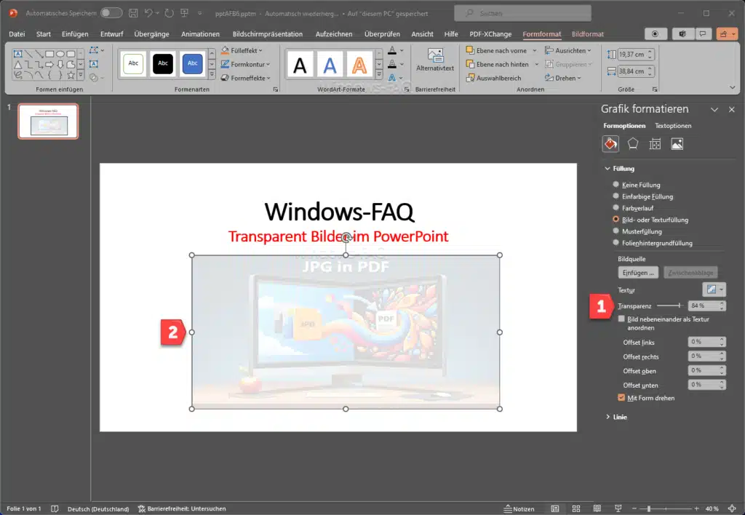Uncheck Mit Form drehen checkbox
The width and height of the screenshot is (745, 515).
click(x=621, y=398)
